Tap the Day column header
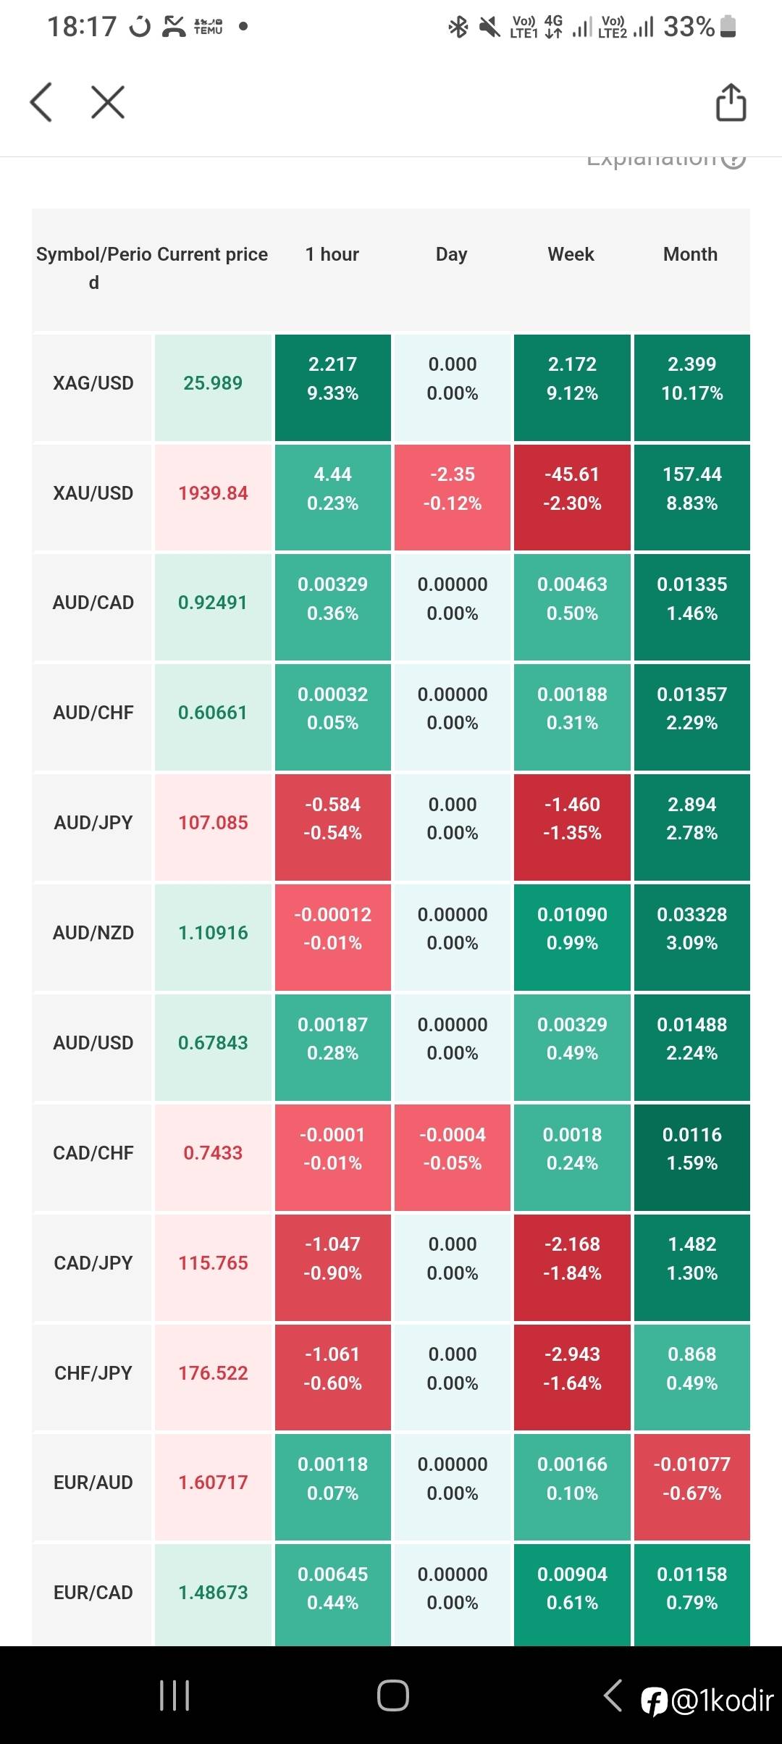 [x=452, y=254]
